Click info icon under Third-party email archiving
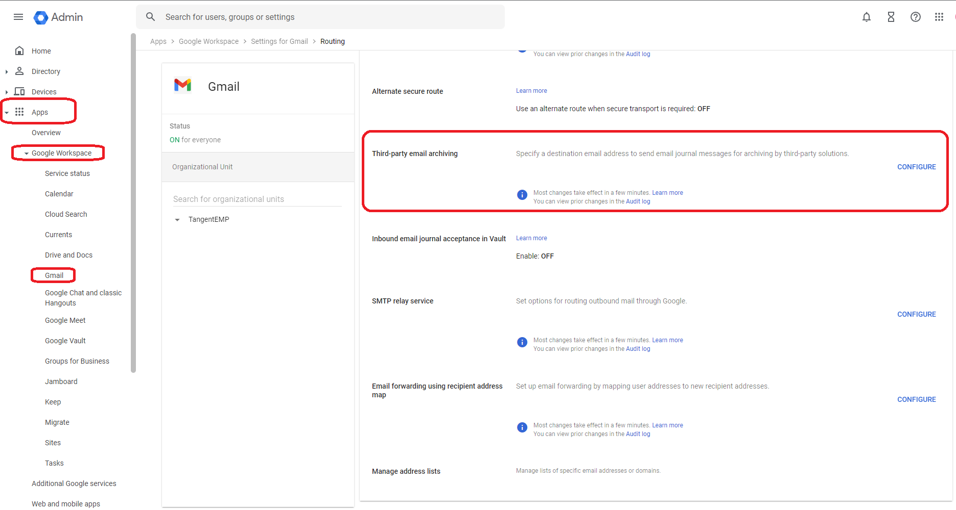Image resolution: width=956 pixels, height=510 pixels. point(522,195)
